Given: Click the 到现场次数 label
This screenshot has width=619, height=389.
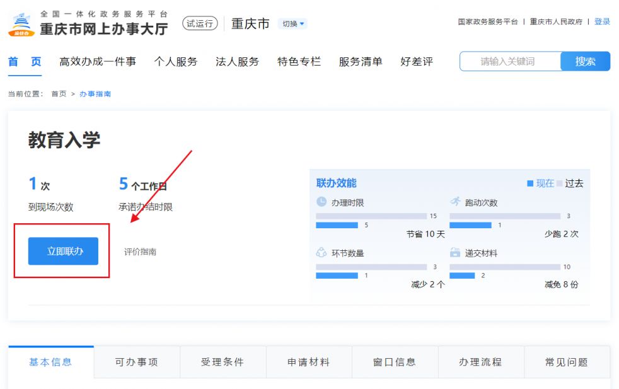Looking at the screenshot, I should [51, 207].
